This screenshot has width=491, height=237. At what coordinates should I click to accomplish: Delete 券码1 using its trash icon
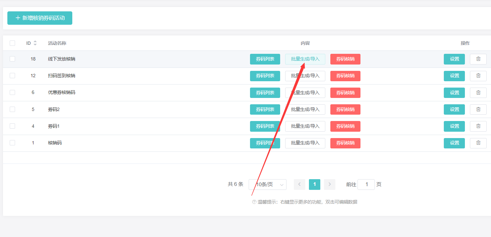pos(478,126)
